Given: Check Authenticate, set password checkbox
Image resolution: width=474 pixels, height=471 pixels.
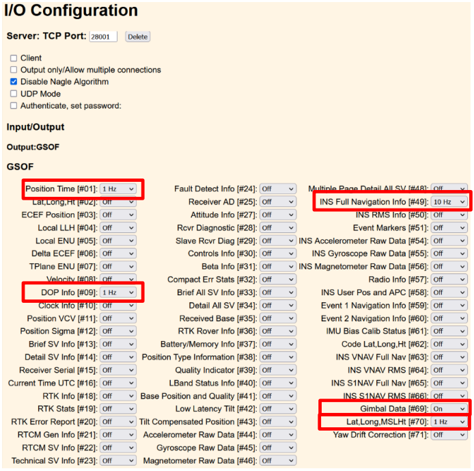Looking at the screenshot, I should (x=14, y=105).
